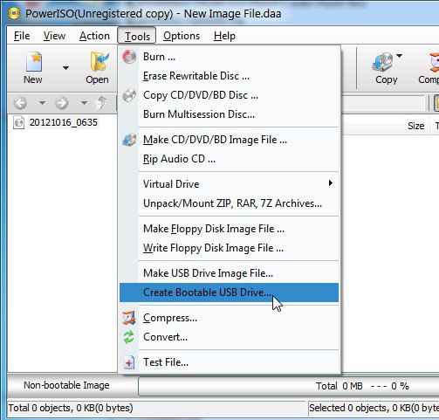This screenshot has height=420, width=439.
Task: Click the Test File icon
Action: (x=129, y=362)
